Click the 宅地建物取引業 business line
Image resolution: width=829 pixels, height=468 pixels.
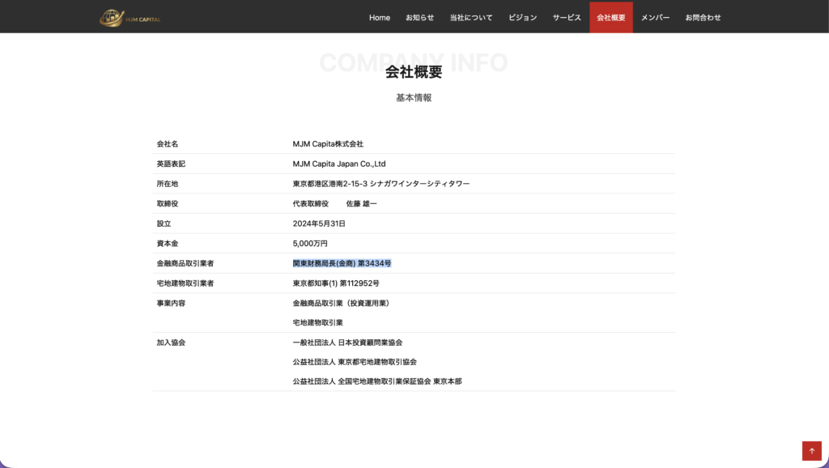(x=317, y=322)
